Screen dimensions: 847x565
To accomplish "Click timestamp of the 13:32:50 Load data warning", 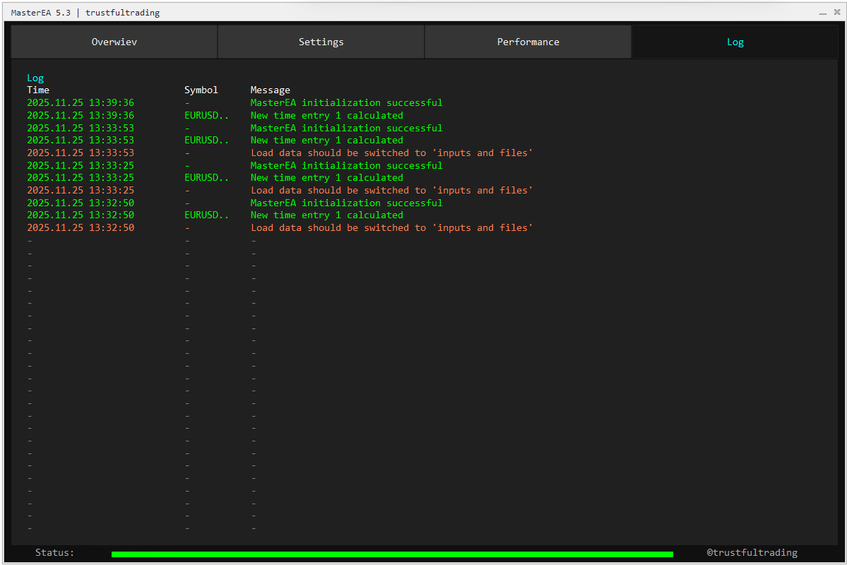I will 81,227.
